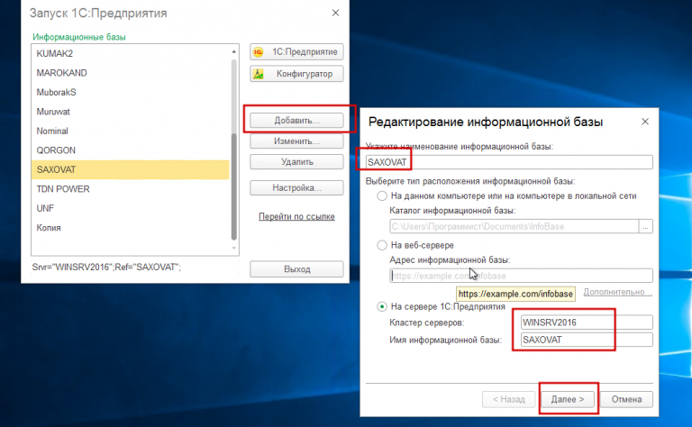The height and width of the screenshot is (427, 692).
Task: Select Nominal infobase
Action: coord(131,131)
